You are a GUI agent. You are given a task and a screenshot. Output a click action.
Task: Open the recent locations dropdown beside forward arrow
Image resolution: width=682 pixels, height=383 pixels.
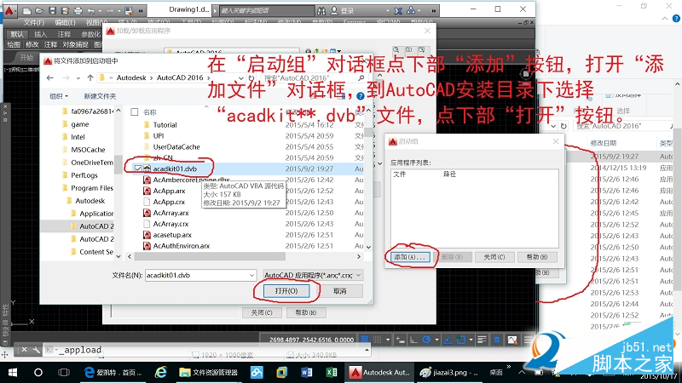(x=78, y=78)
